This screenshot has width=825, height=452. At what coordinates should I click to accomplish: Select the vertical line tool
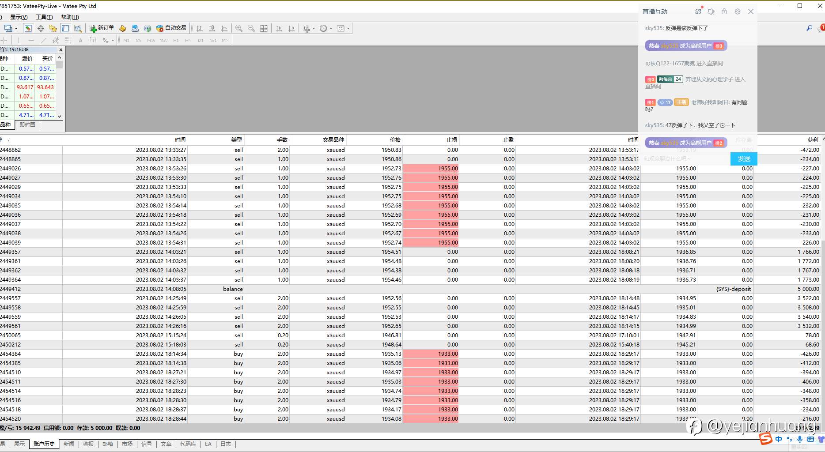(19, 40)
